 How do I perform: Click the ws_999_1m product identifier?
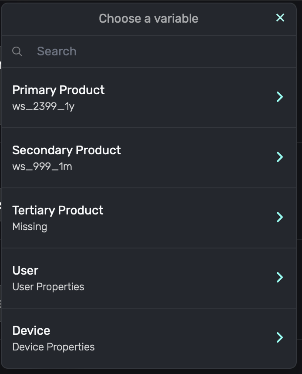(x=42, y=167)
